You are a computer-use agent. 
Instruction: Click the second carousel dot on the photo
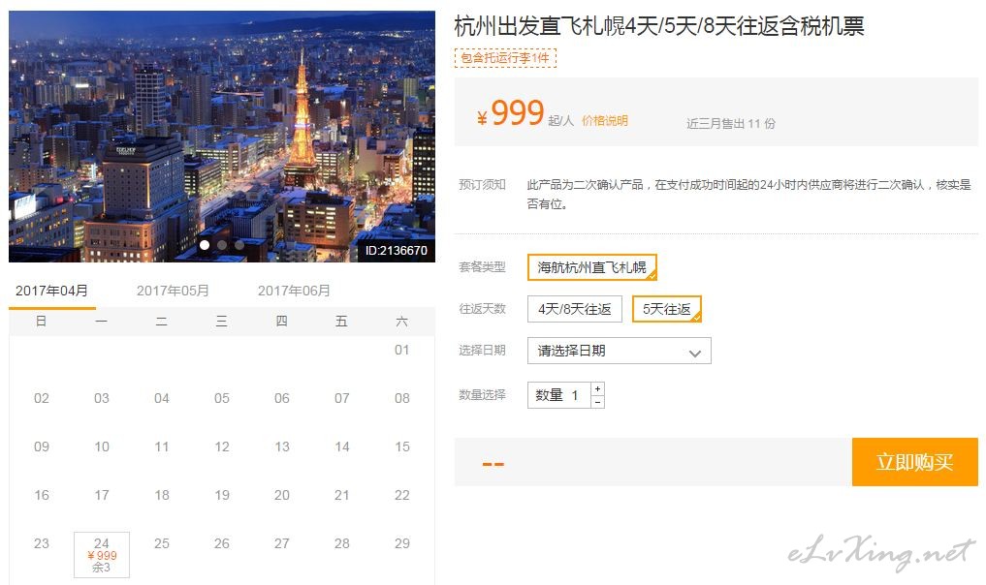222,245
